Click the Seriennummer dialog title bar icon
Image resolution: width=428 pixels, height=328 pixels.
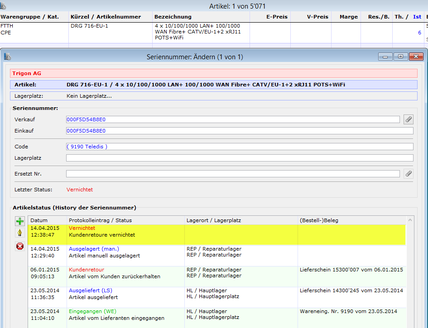[x=7, y=57]
